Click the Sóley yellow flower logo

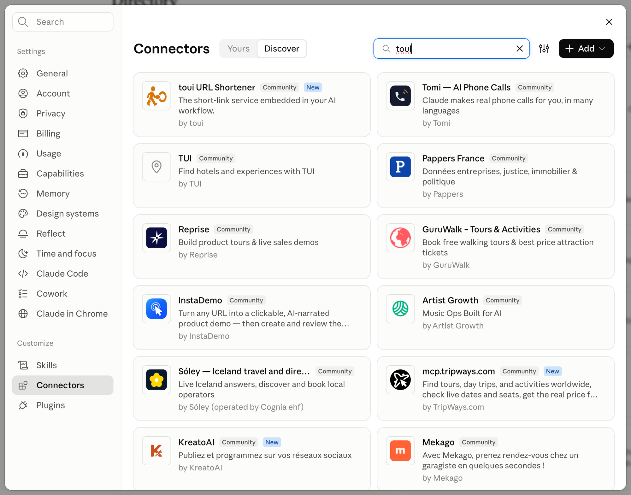[x=156, y=380]
